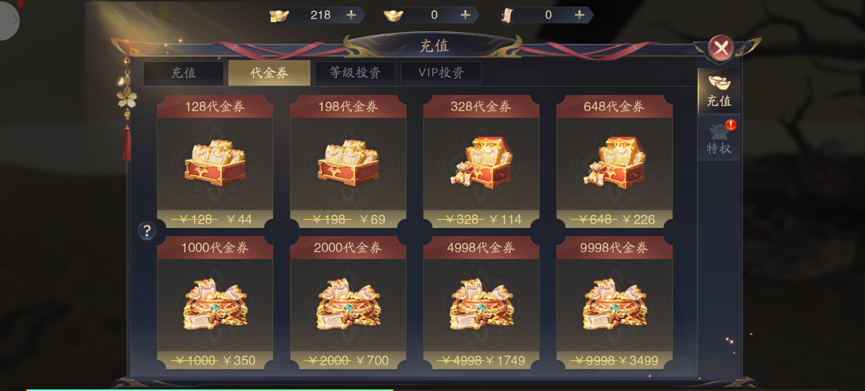The height and width of the screenshot is (391, 865).
Task: Buy the 648代金券 pack for ¥226
Action: tap(614, 219)
